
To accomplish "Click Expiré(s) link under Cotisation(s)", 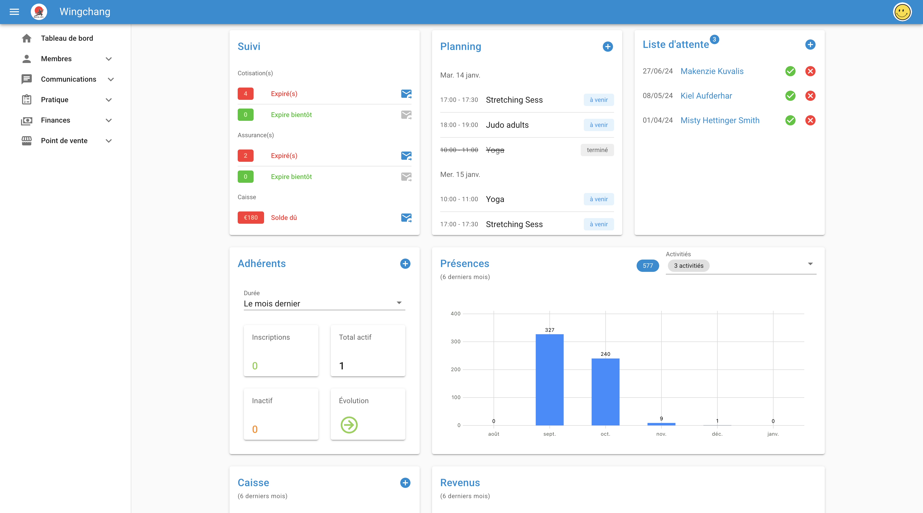I will click(x=284, y=94).
